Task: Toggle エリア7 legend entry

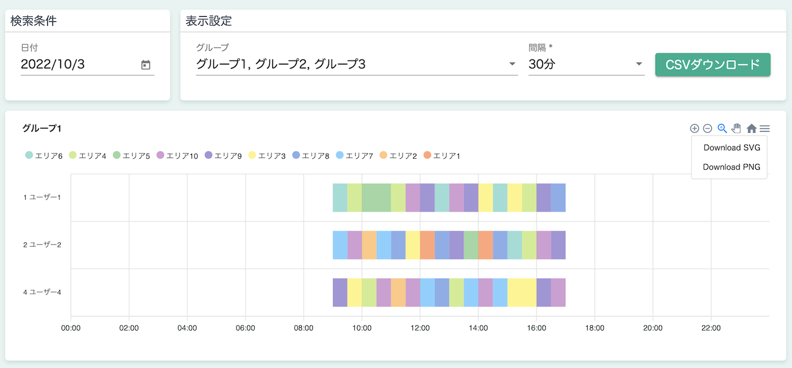Action: [x=354, y=156]
